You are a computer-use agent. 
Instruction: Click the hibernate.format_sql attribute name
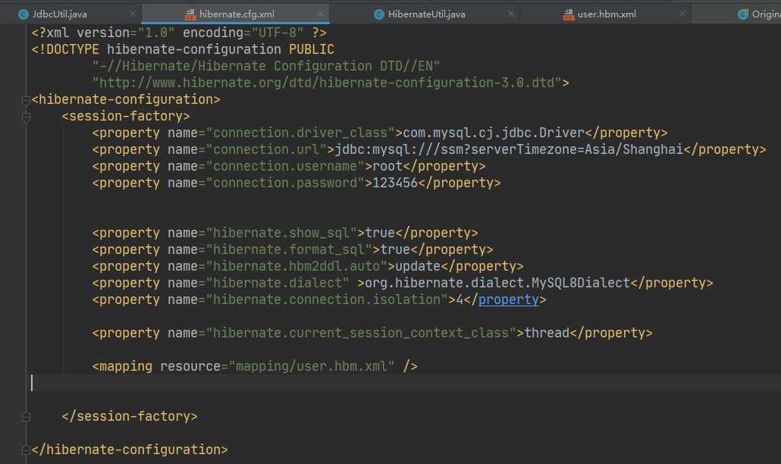(x=289, y=249)
